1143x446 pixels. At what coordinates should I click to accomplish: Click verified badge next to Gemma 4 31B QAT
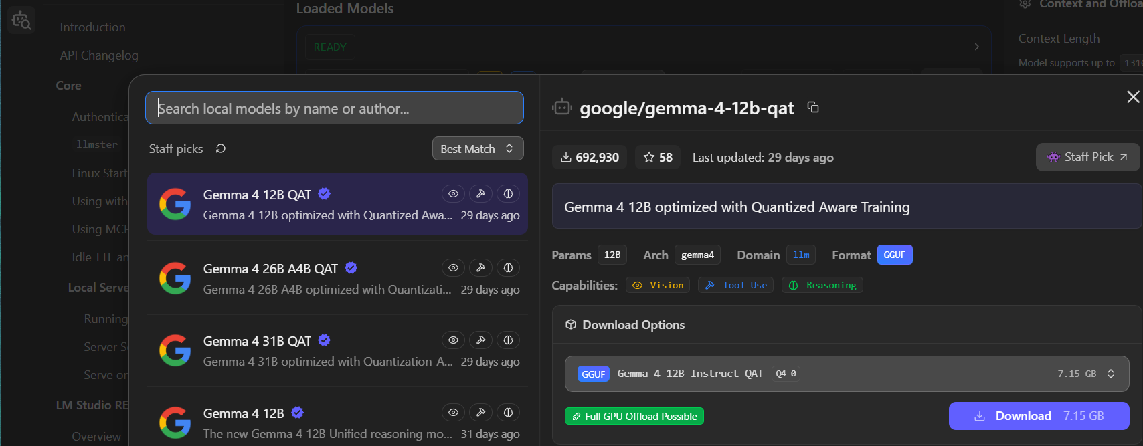(325, 340)
